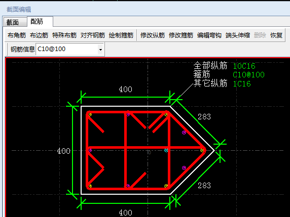Pick the top-left yellow corner rebar
The height and width of the screenshot is (217, 290).
90,115
